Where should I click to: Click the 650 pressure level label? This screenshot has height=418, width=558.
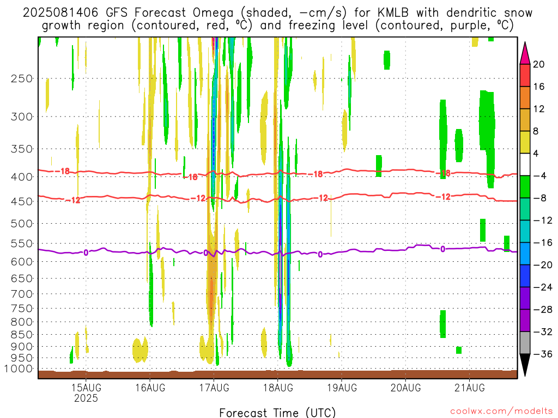click(x=22, y=278)
